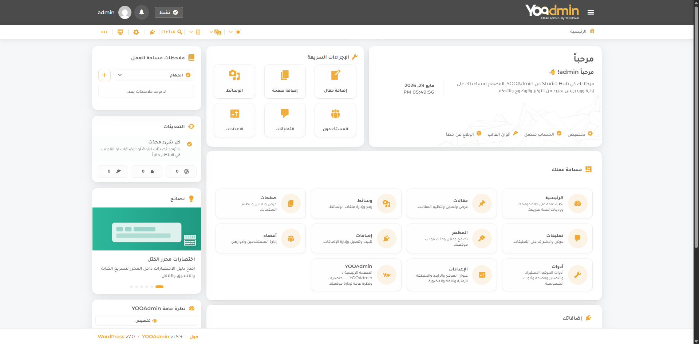Open the صفحات workspace card

261,203
